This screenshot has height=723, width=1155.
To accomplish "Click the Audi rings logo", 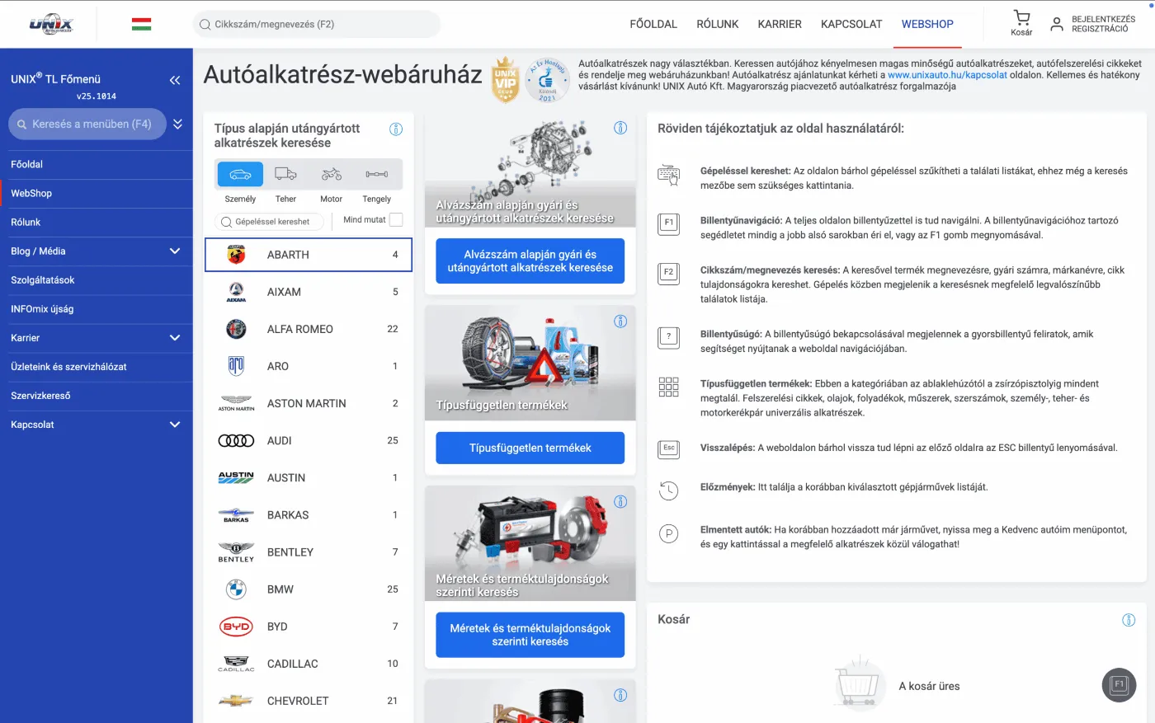I will click(236, 440).
